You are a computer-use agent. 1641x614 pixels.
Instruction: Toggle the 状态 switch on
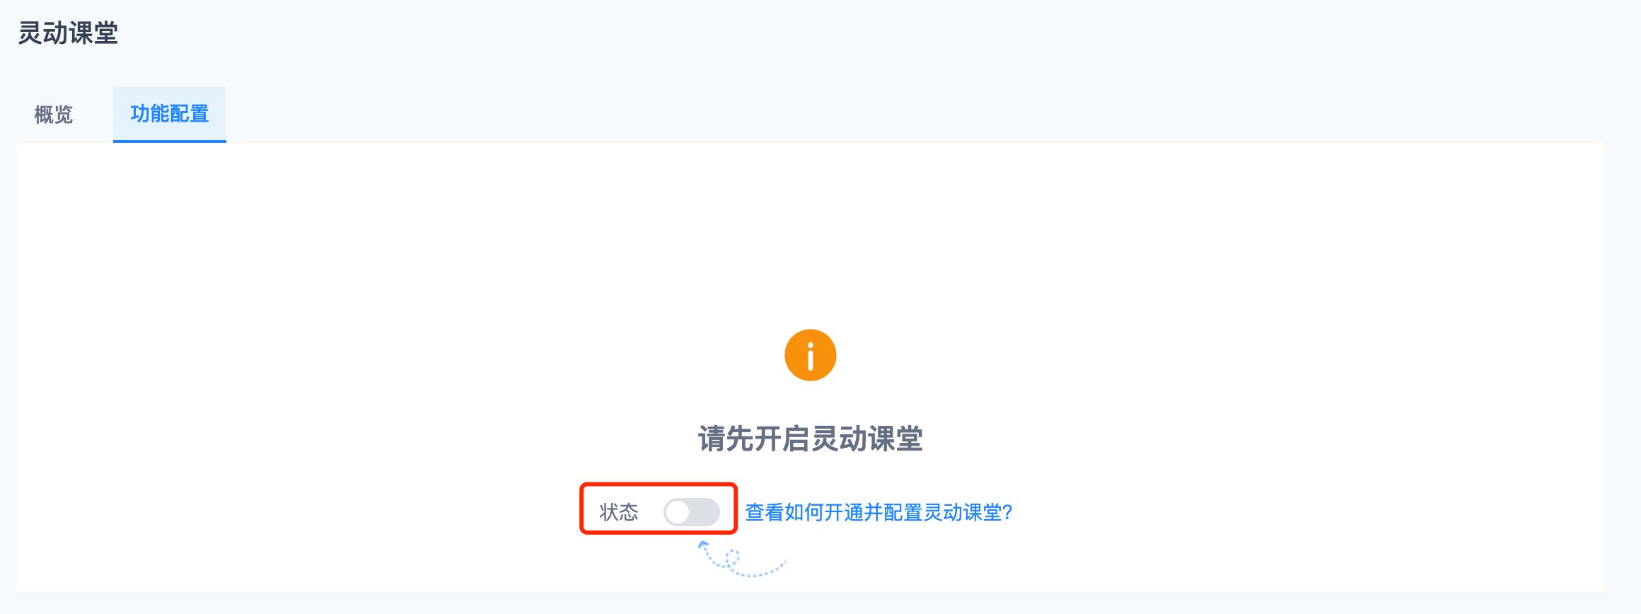pos(692,511)
